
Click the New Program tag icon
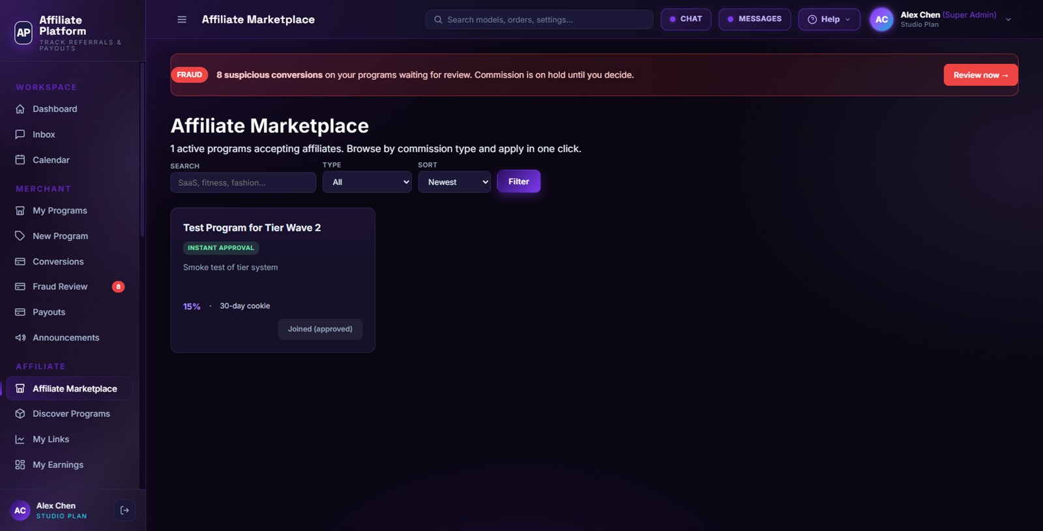[x=20, y=236]
